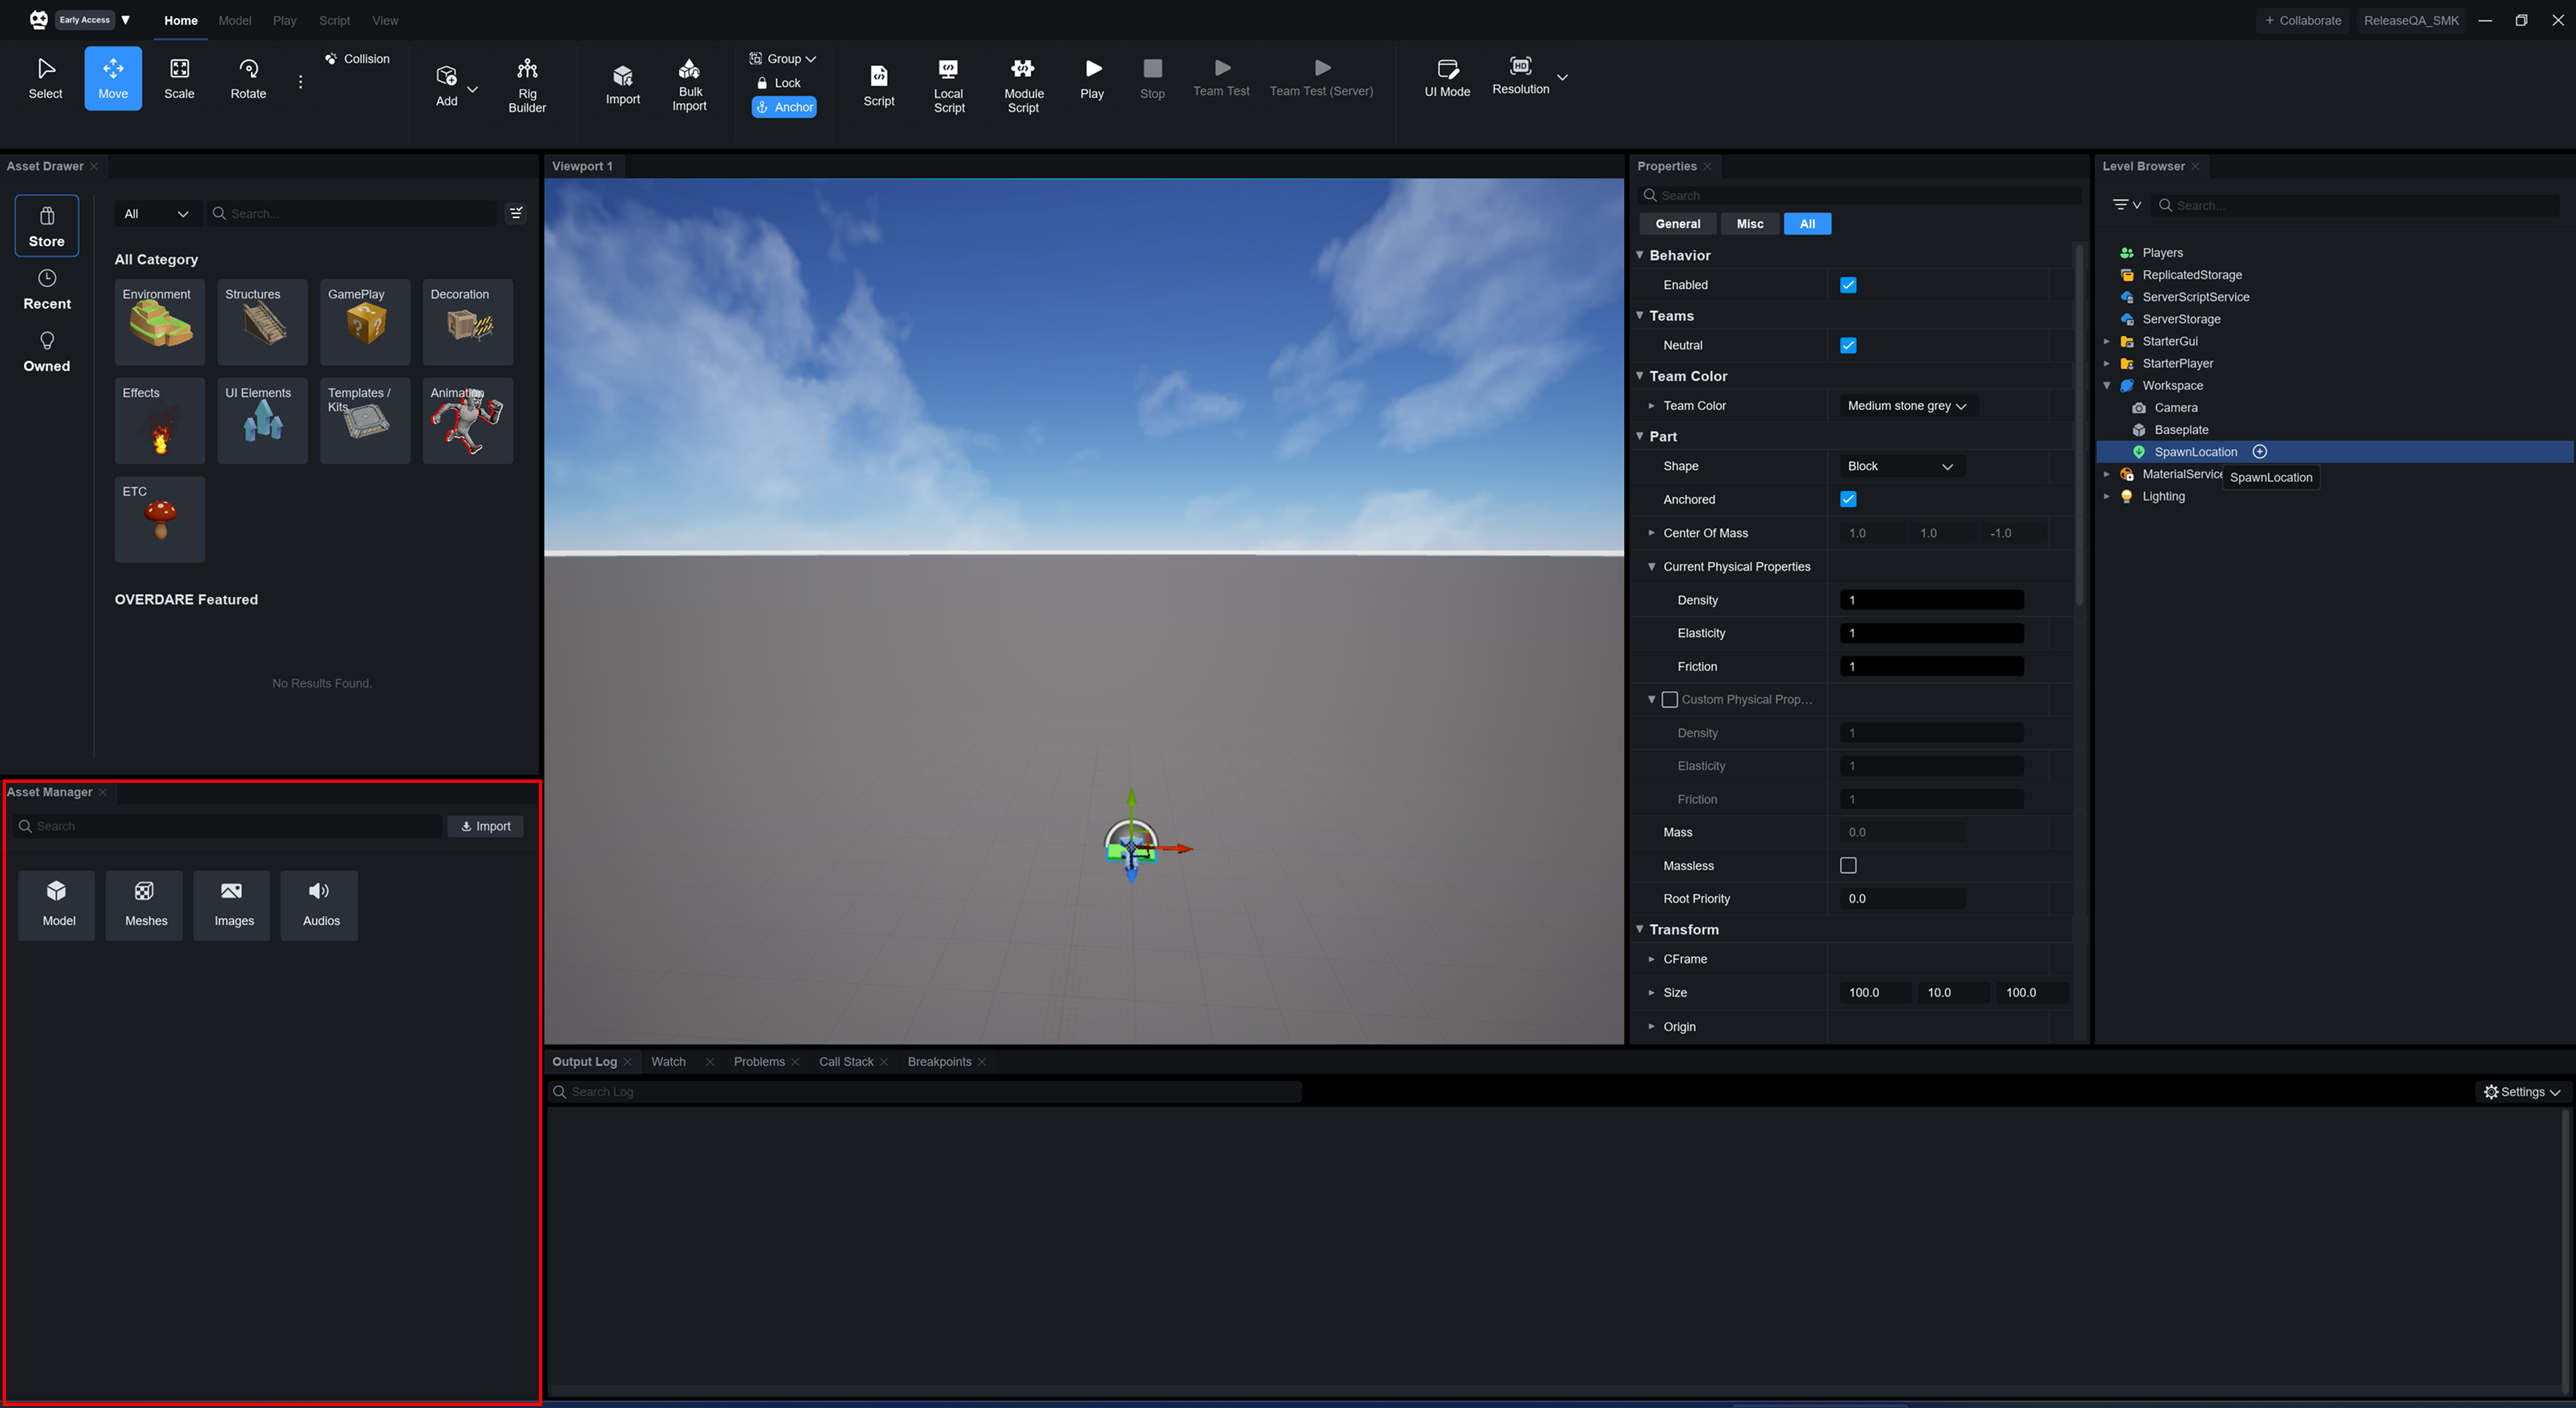This screenshot has width=2576, height=1408.
Task: Toggle the Neutral team checkbox
Action: [1848, 345]
